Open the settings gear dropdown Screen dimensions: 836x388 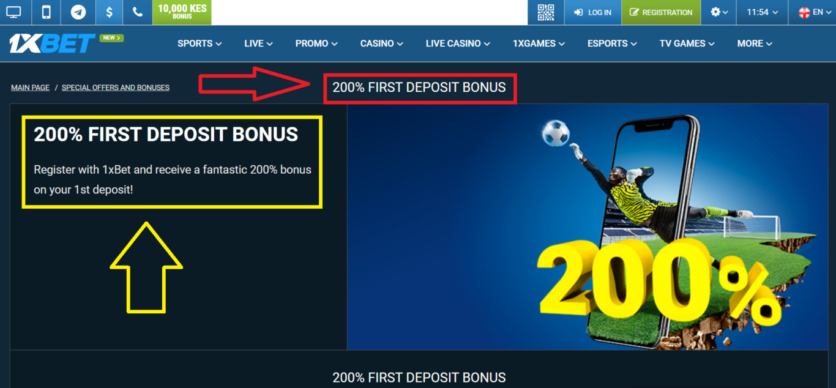(718, 12)
